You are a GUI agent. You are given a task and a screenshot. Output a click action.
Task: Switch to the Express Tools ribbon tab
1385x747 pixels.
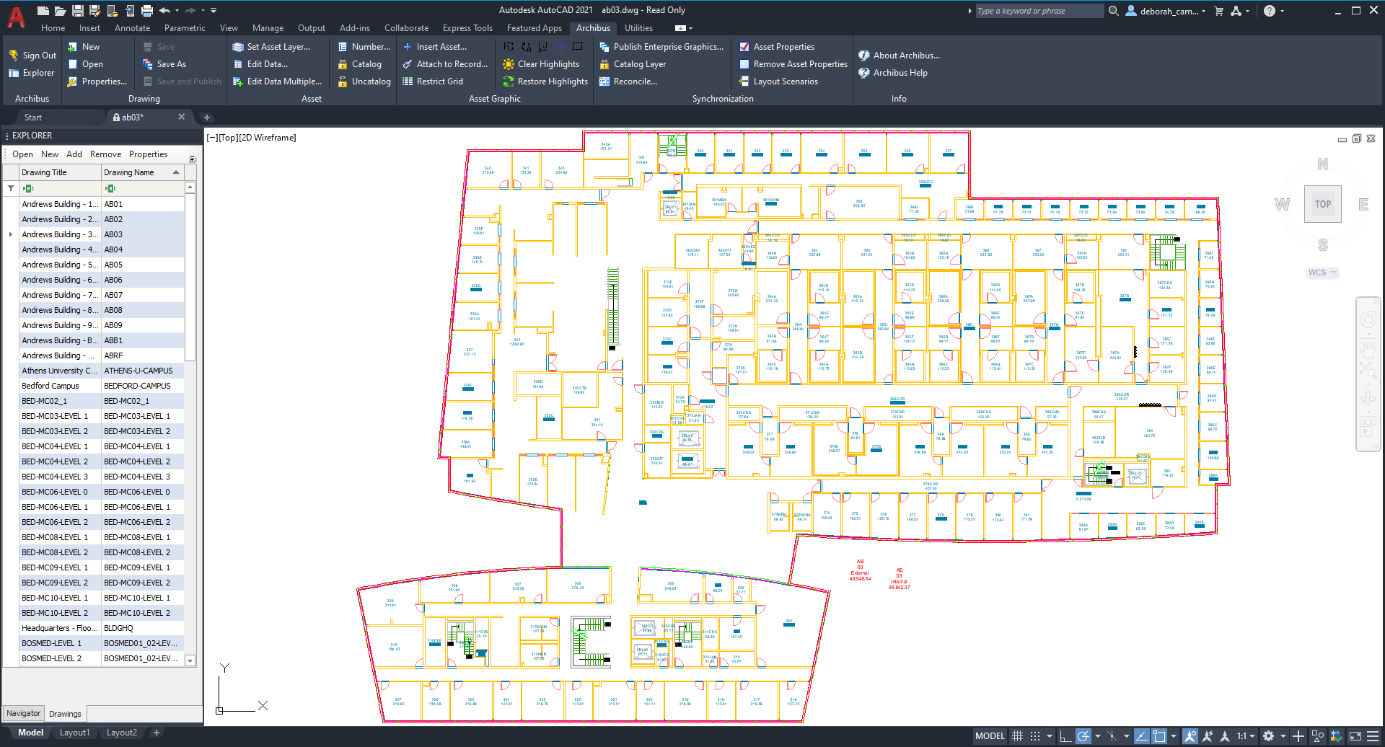tap(467, 28)
